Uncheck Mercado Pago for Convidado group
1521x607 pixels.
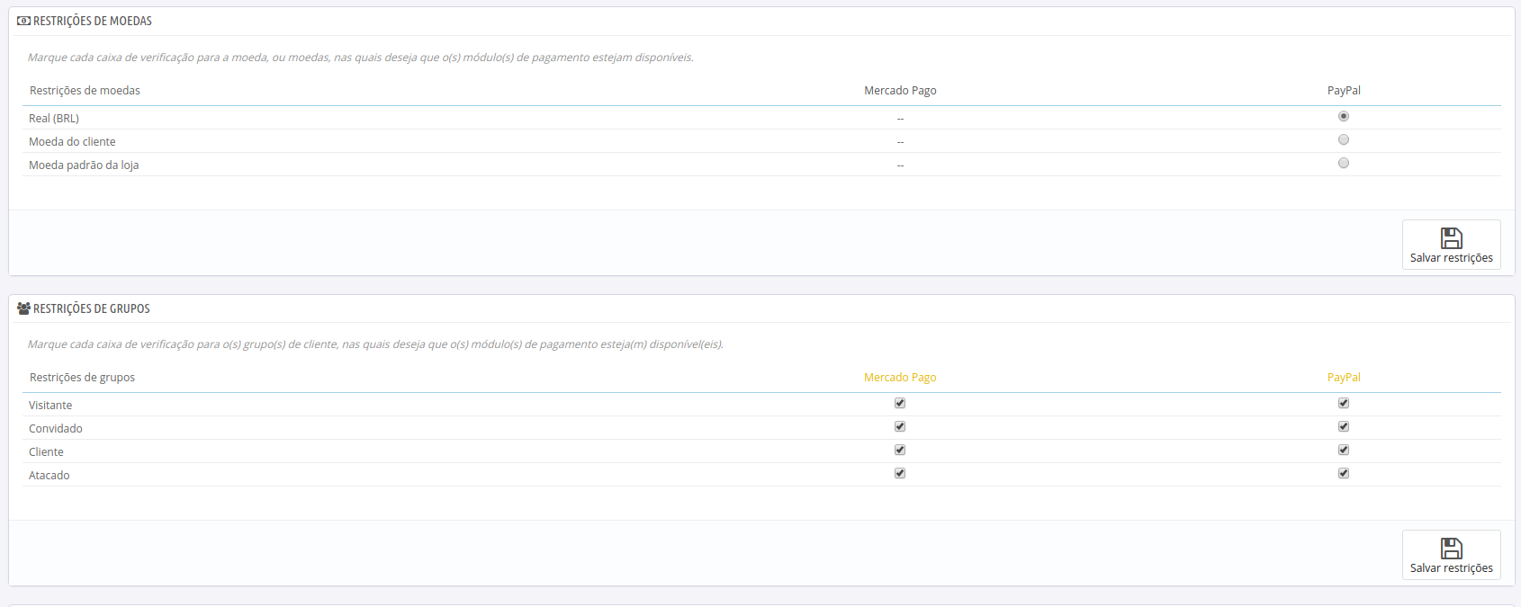click(x=900, y=426)
